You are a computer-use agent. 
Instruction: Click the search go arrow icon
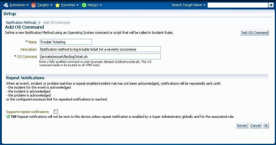[271, 5]
